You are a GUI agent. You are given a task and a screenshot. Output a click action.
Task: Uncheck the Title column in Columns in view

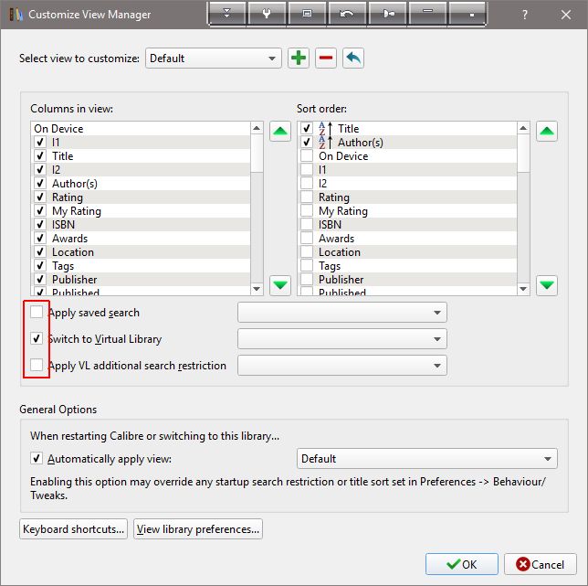click(x=40, y=155)
